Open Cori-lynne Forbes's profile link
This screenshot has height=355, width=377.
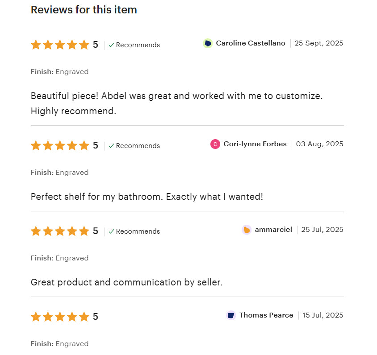pyautogui.click(x=255, y=144)
